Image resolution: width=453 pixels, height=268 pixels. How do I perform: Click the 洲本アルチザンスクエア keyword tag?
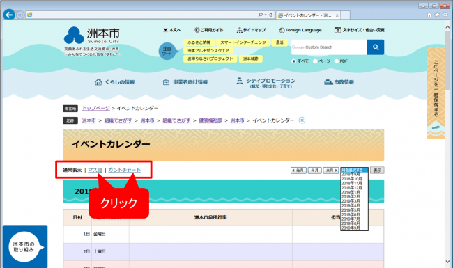pos(208,51)
